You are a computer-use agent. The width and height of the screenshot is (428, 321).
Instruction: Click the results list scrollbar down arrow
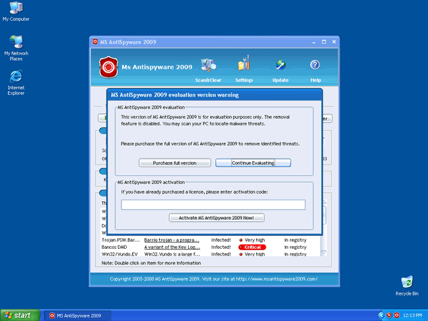325,253
